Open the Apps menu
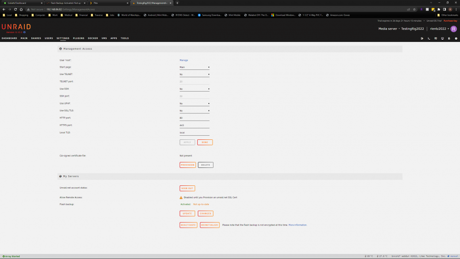Viewport: 460px width, 259px height. [114, 38]
